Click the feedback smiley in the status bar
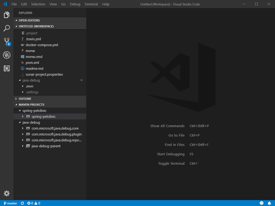This screenshot has height=206, width=275. [262, 203]
